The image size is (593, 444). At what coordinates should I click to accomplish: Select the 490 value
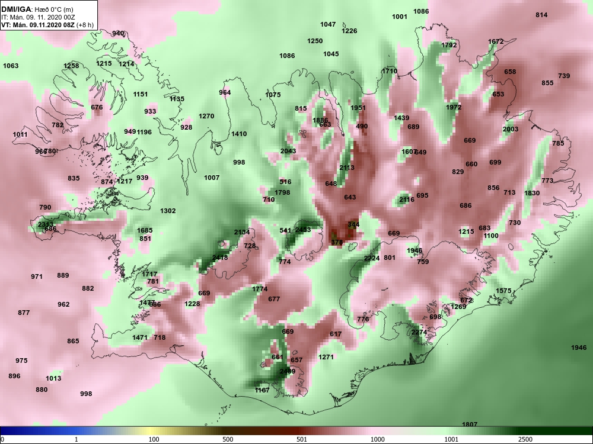362,126
